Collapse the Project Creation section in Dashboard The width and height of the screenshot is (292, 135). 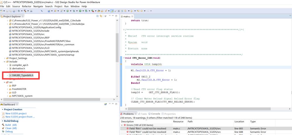(x=2, y=109)
